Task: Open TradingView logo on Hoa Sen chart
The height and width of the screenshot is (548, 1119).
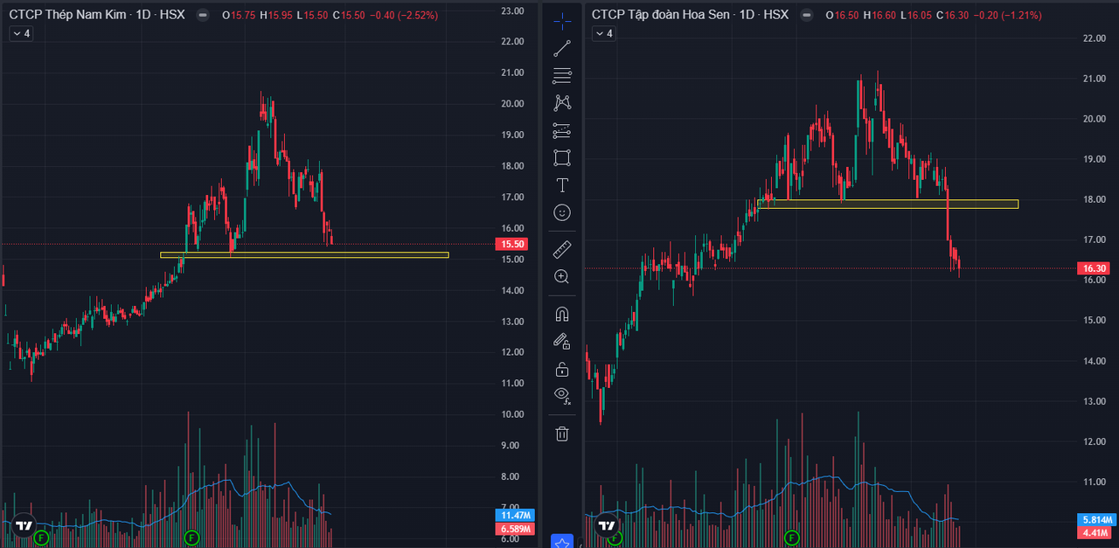Action: click(606, 526)
